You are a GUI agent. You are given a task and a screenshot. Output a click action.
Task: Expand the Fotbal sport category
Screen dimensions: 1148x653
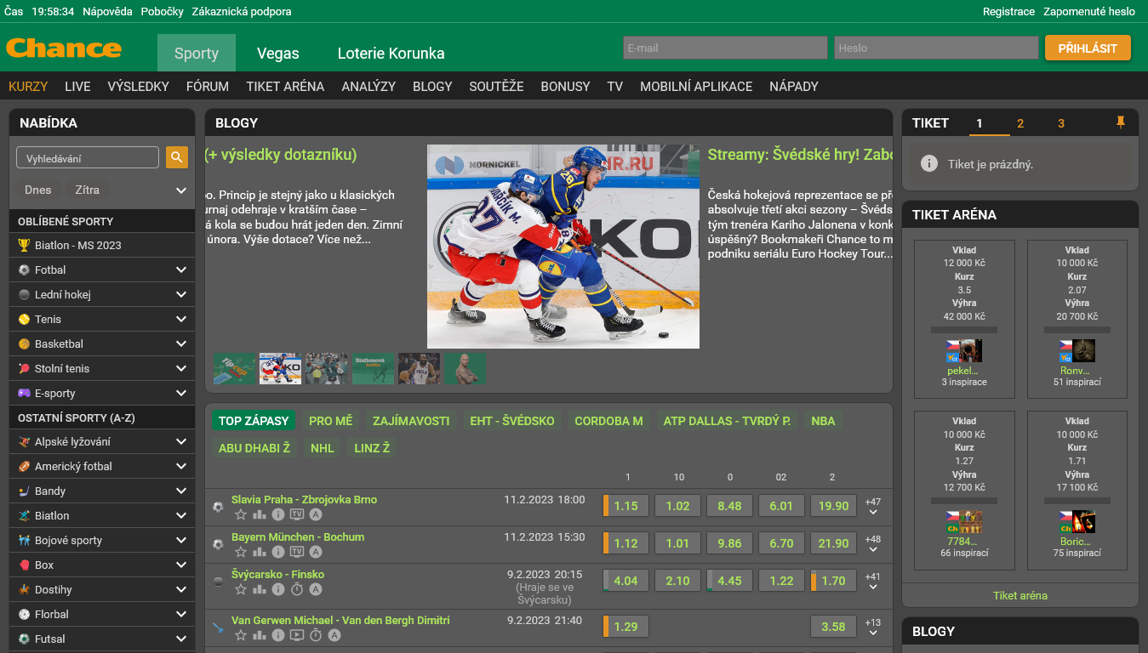click(180, 270)
